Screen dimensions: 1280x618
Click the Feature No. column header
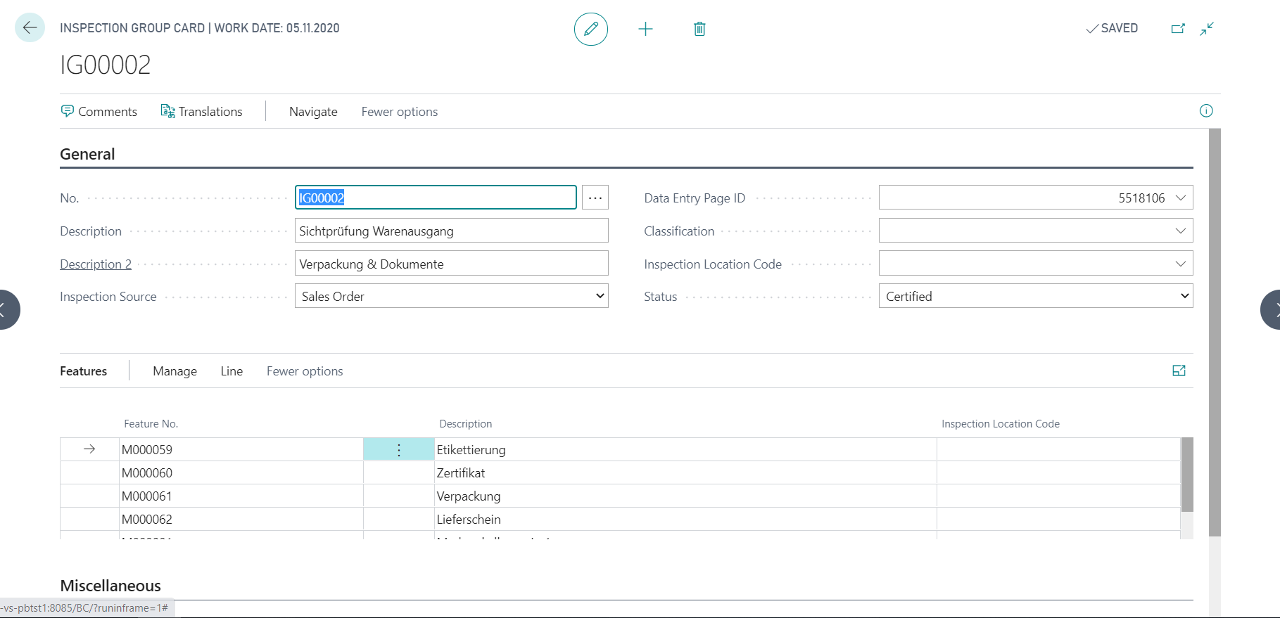[x=151, y=424]
